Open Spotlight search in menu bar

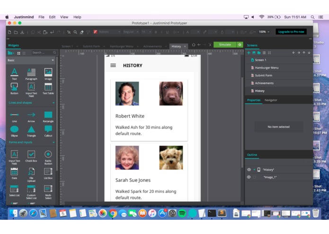point(312,17)
